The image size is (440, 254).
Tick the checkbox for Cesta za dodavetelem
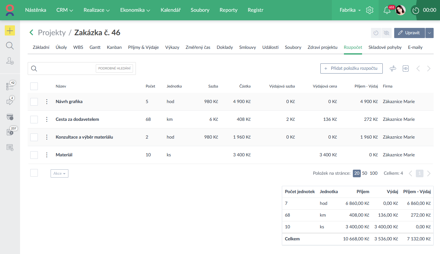[x=34, y=120]
